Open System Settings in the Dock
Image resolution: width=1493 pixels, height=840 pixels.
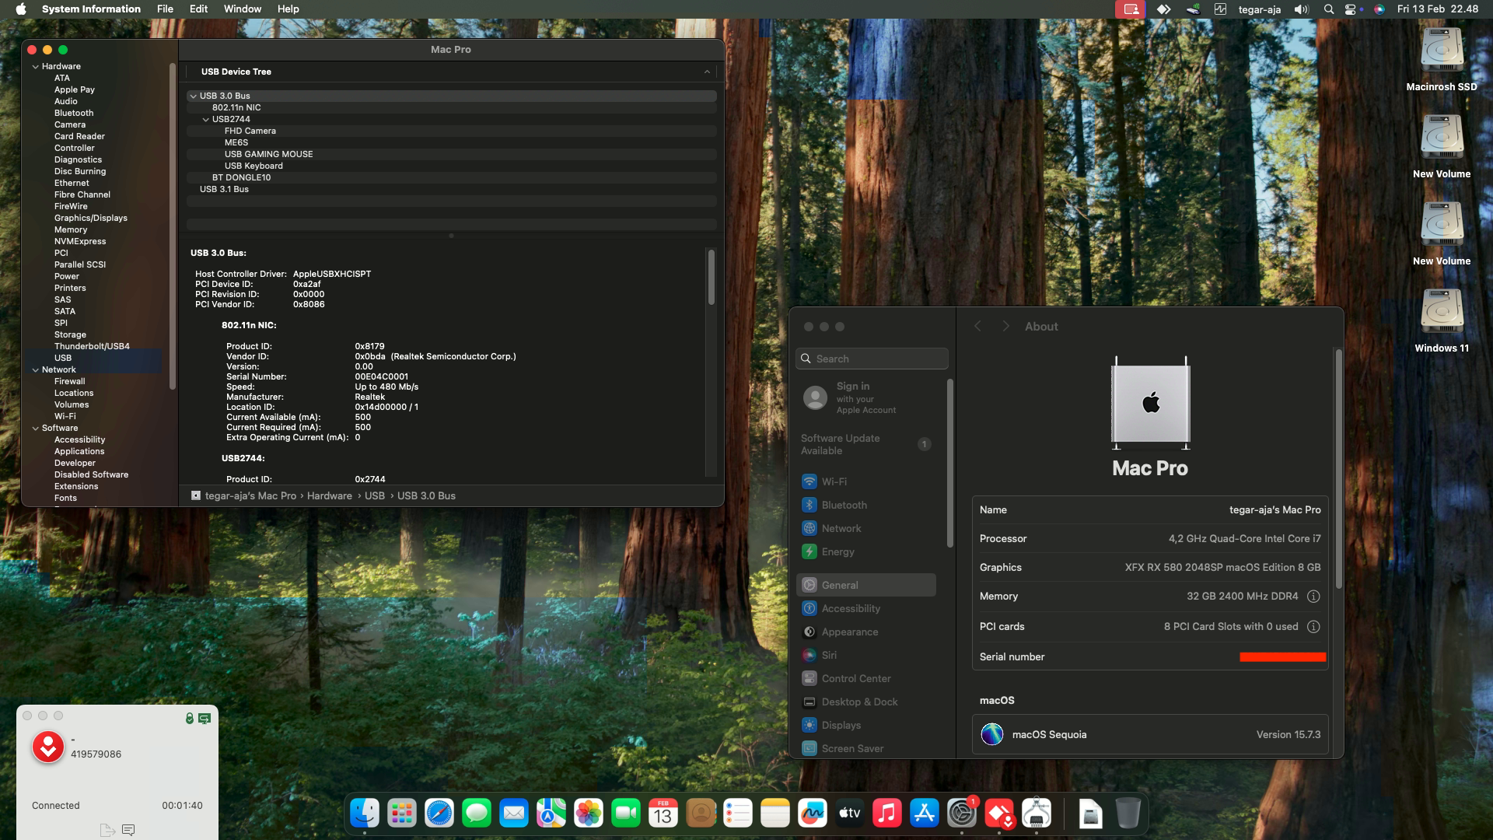point(962,814)
